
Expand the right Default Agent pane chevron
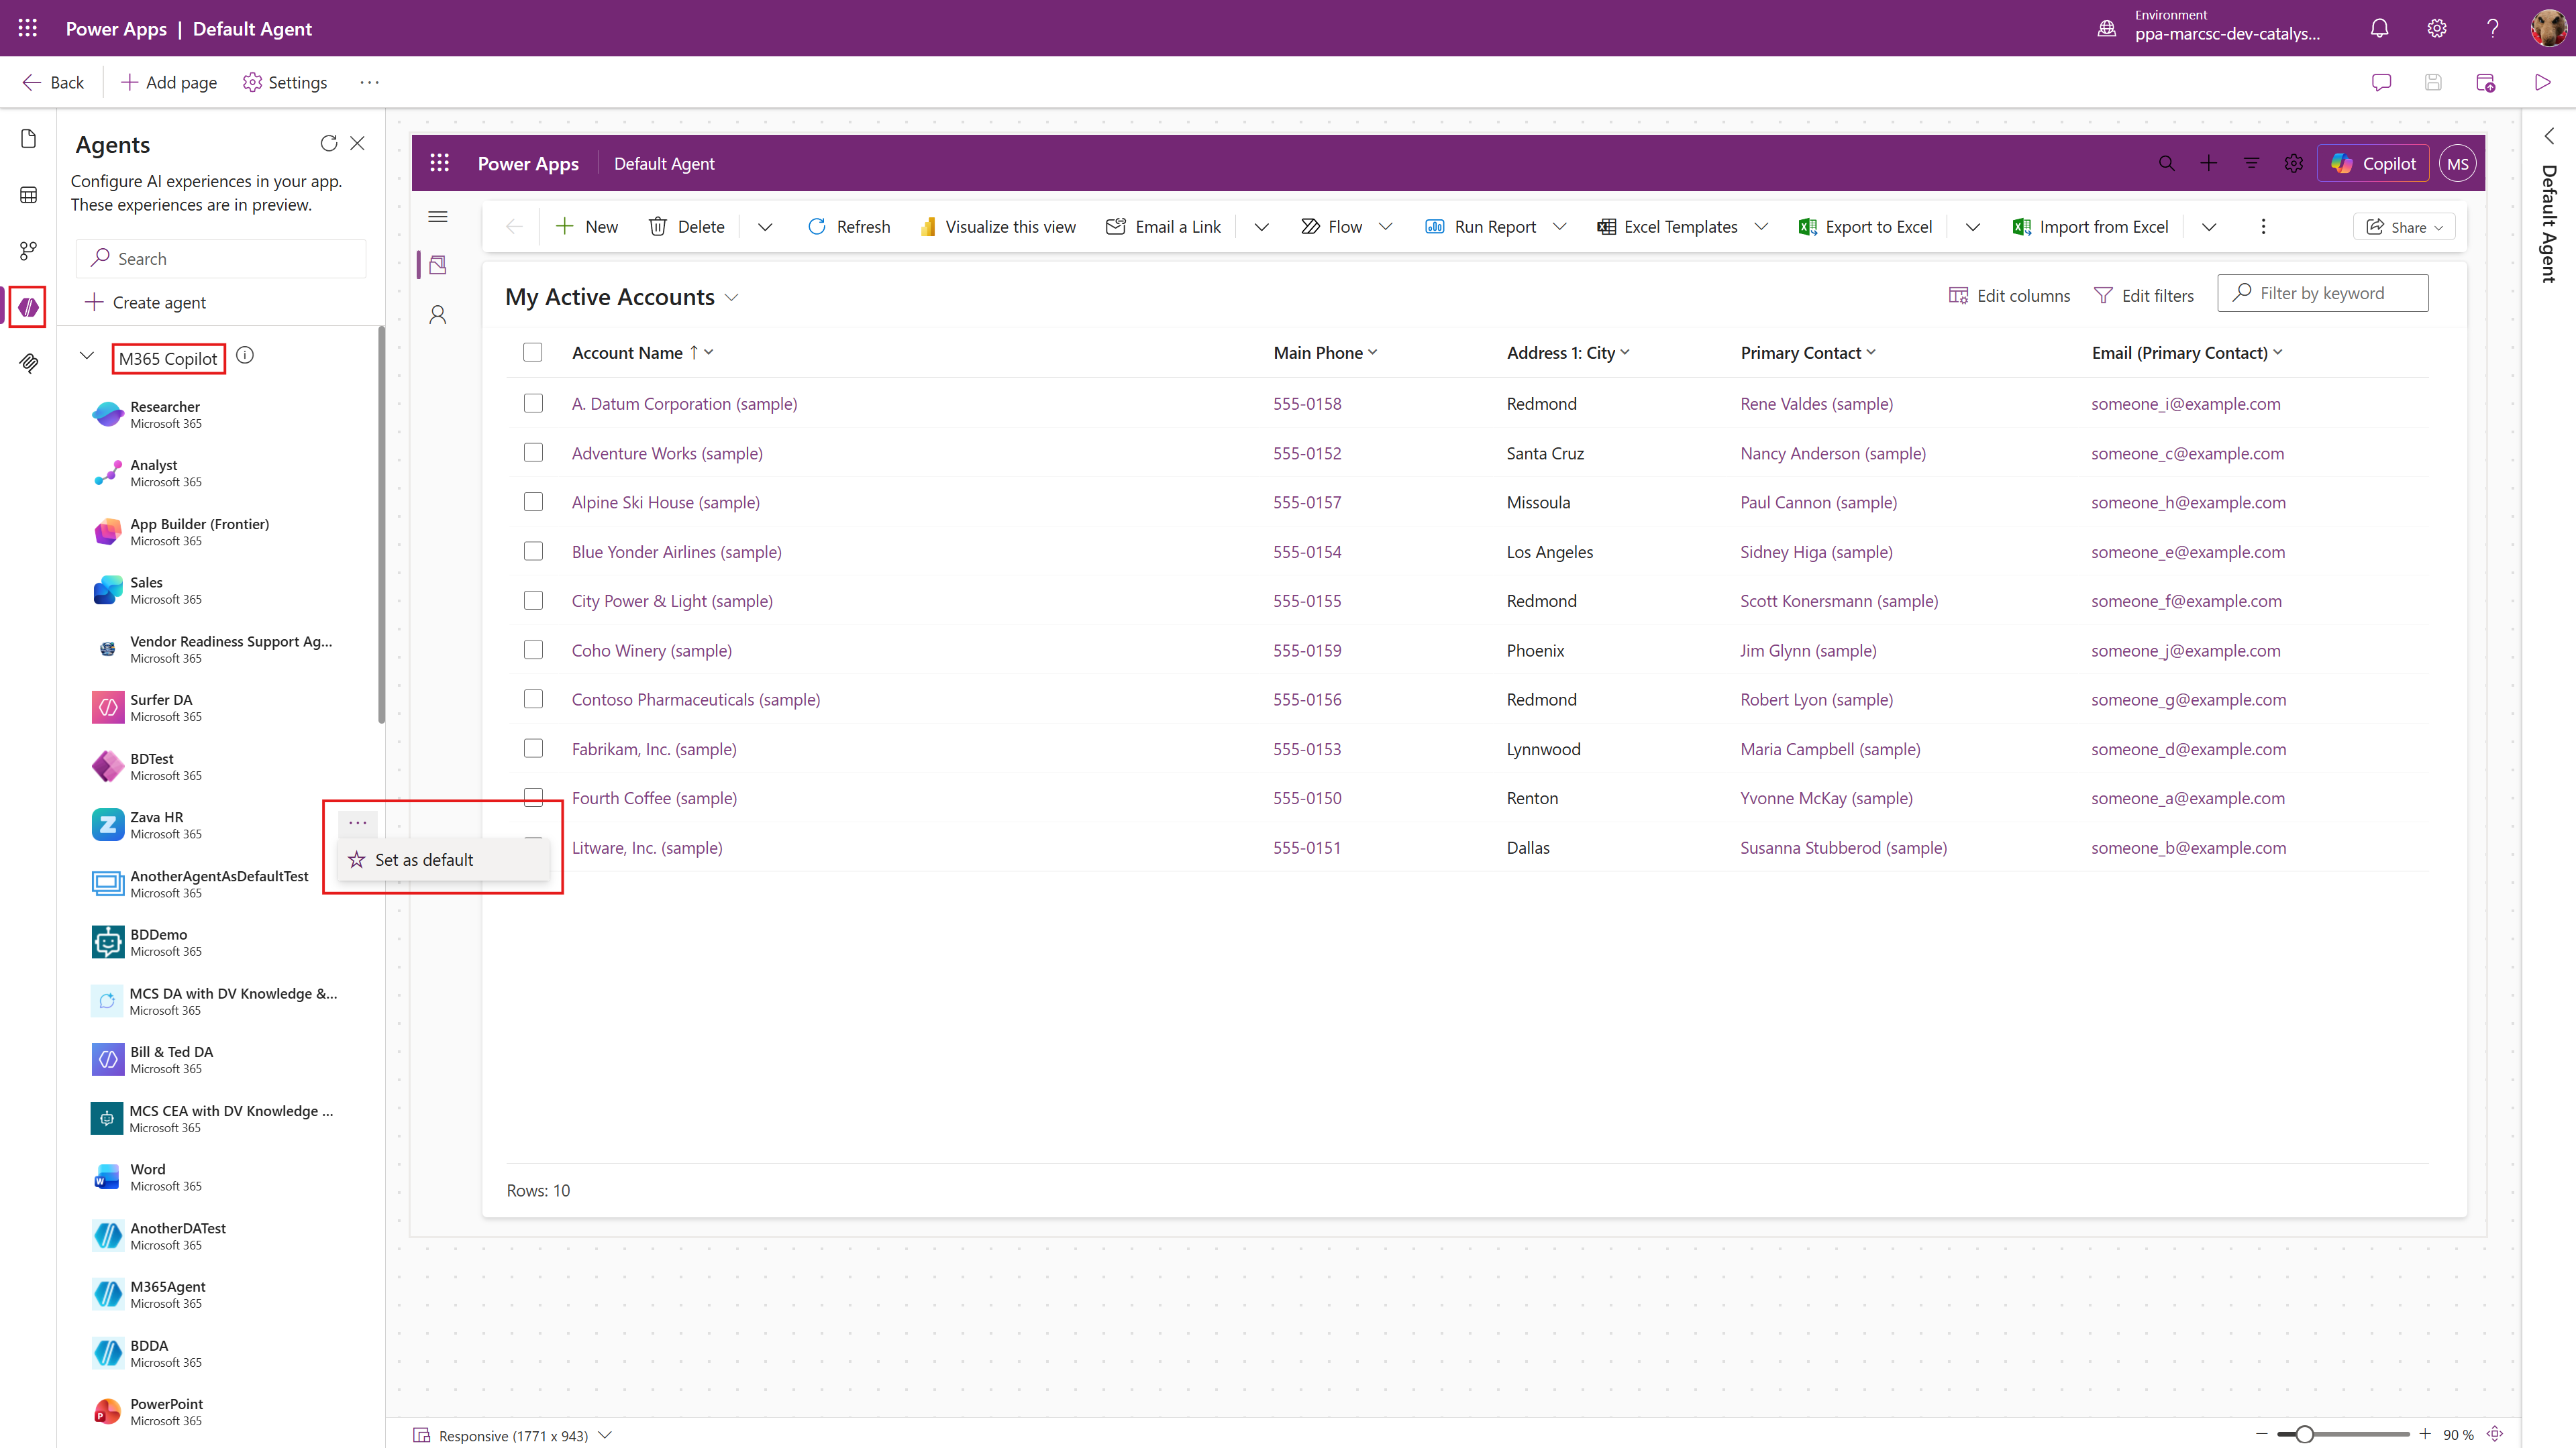pyautogui.click(x=2548, y=135)
